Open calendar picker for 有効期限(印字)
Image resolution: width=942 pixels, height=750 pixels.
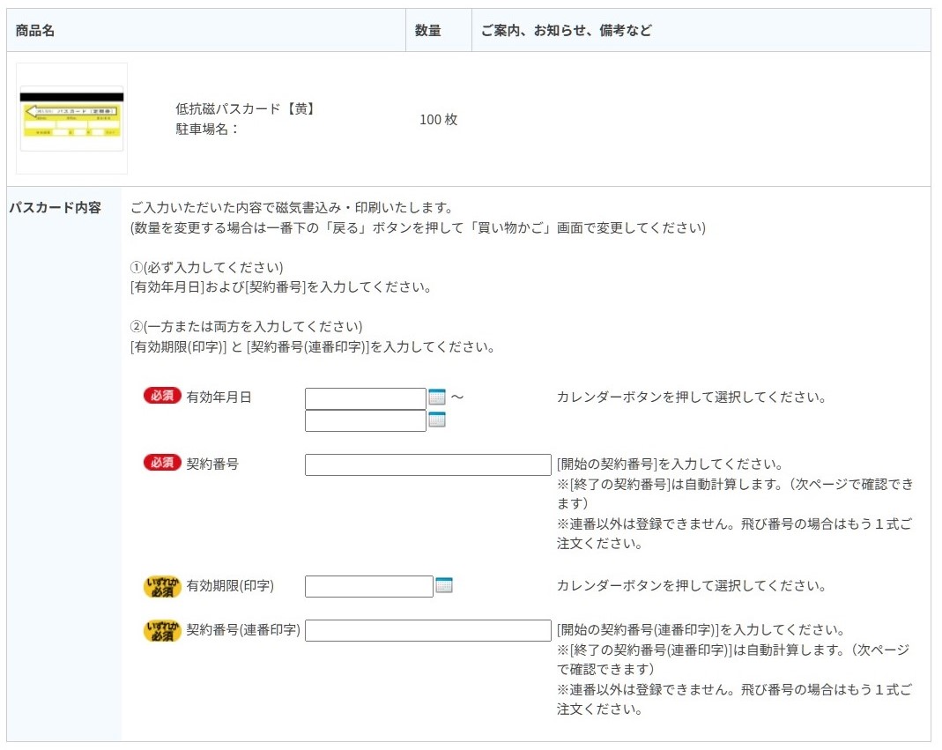point(444,585)
